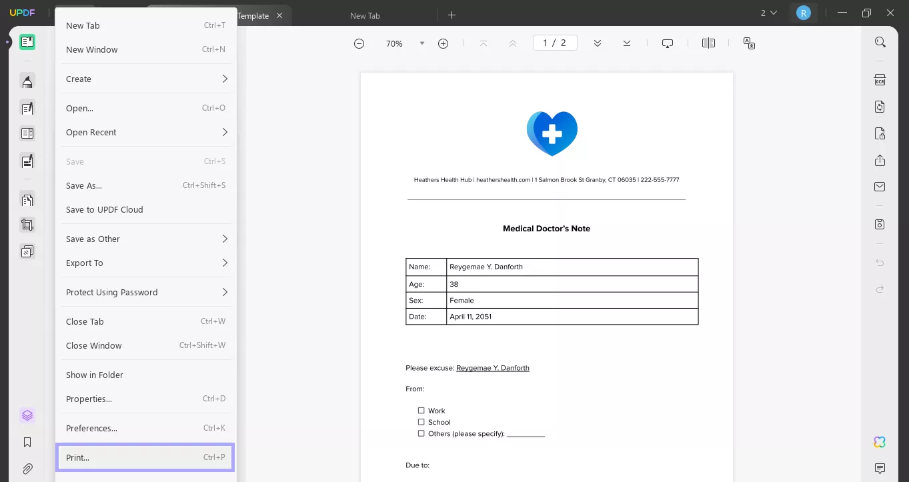
Task: Click the zoom in plus button
Action: point(443,43)
